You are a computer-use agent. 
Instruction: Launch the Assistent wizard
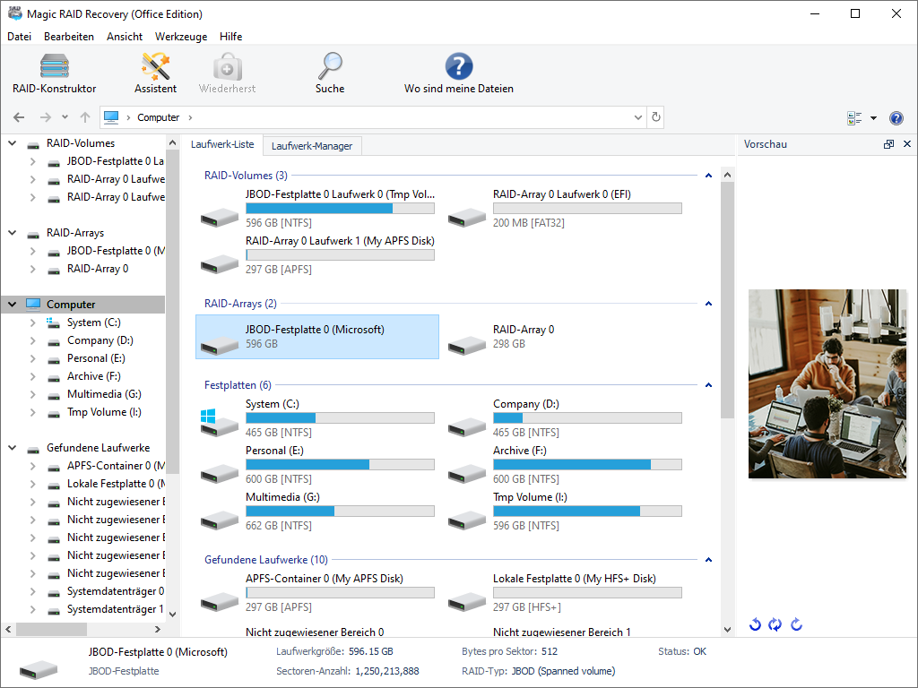155,73
